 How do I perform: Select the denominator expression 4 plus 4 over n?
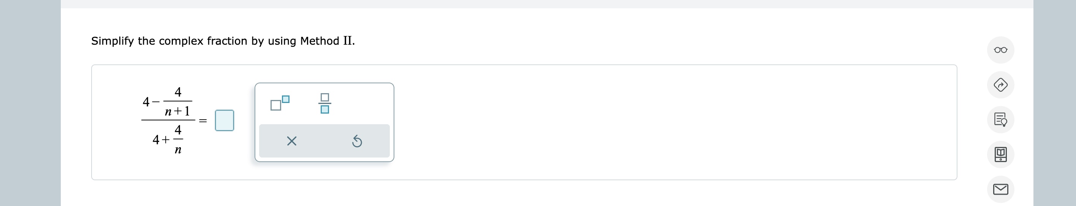pyautogui.click(x=168, y=139)
